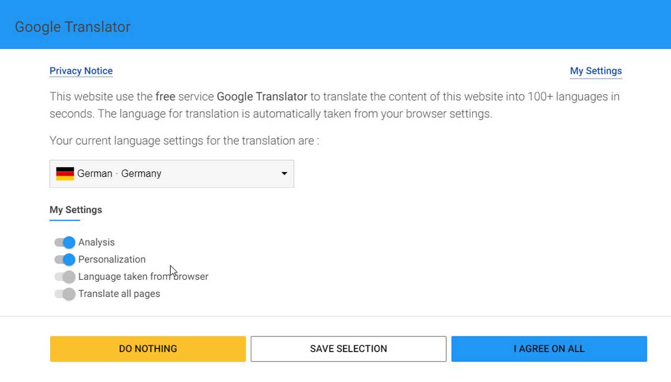
Task: Click the "Analysis" label text
Action: coord(96,243)
